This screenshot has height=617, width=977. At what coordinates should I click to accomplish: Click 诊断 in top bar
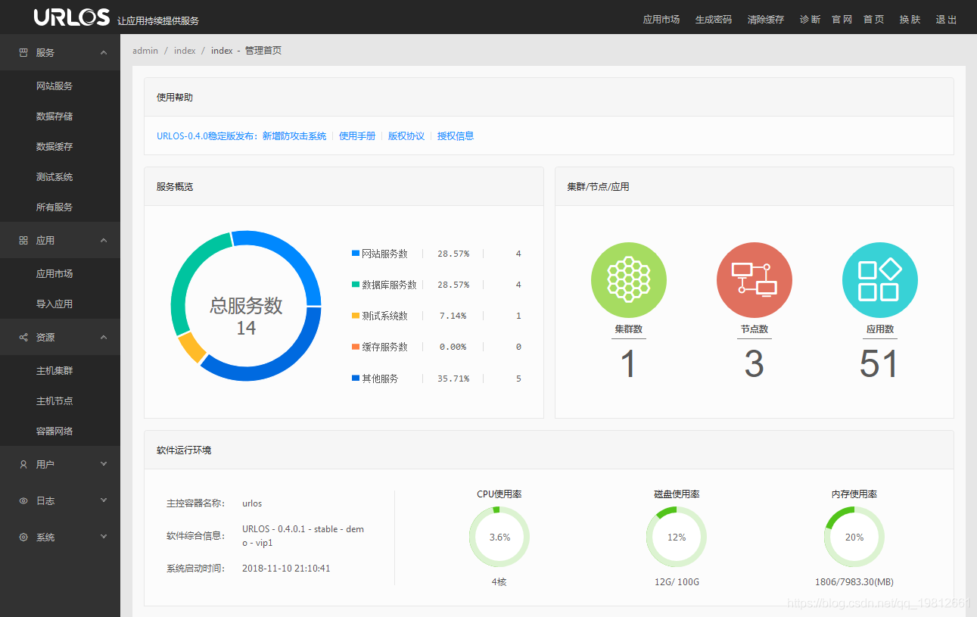810,20
